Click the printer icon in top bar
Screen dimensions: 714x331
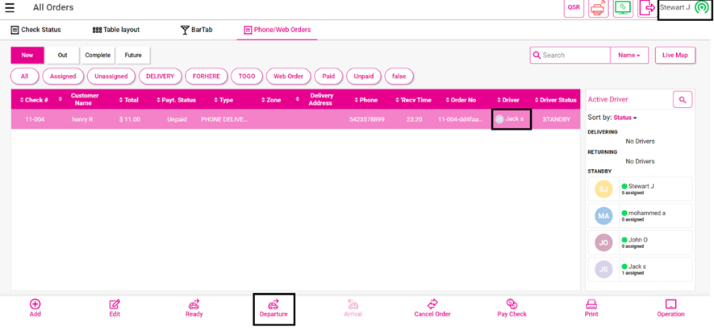[598, 8]
